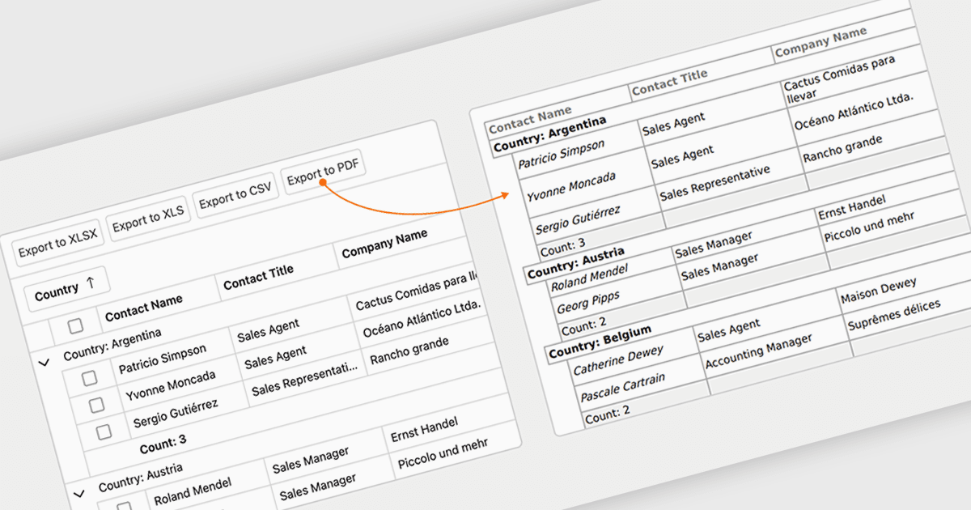The image size is (971, 510).
Task: Click Rancho grande in the PDF preview
Action: click(842, 150)
